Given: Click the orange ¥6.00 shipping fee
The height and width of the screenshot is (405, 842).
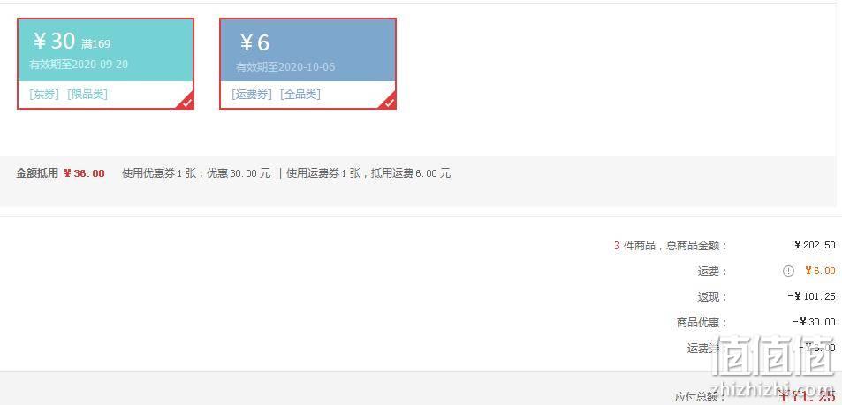Looking at the screenshot, I should [820, 271].
